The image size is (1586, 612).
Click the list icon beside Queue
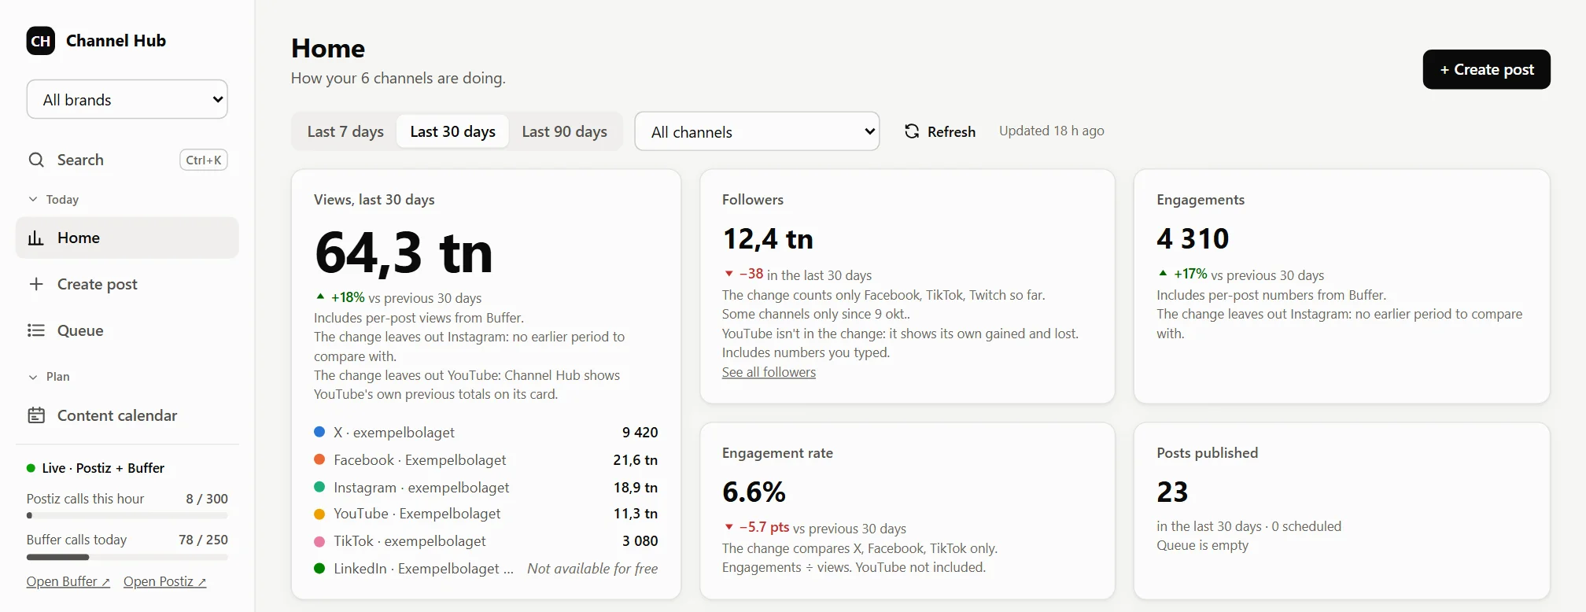coord(36,330)
